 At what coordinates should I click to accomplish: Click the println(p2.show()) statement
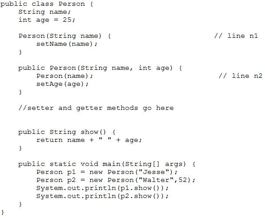point(102,196)
